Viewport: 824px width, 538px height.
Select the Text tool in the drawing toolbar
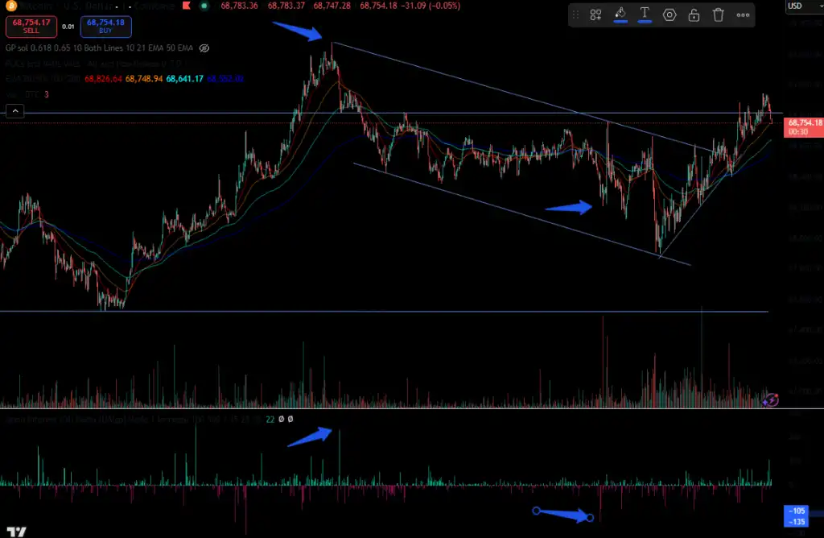click(x=645, y=14)
